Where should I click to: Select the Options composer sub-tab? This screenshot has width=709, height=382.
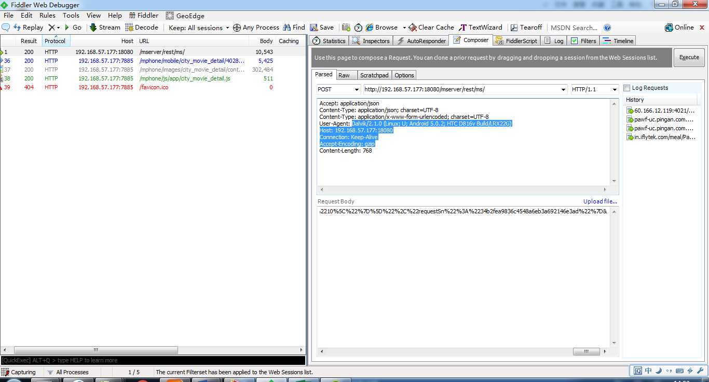coord(404,75)
